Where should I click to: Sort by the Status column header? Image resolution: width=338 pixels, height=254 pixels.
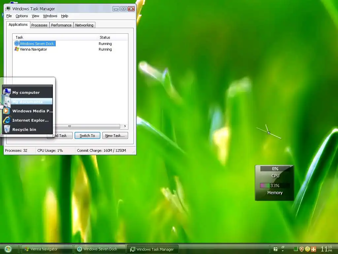112,37
